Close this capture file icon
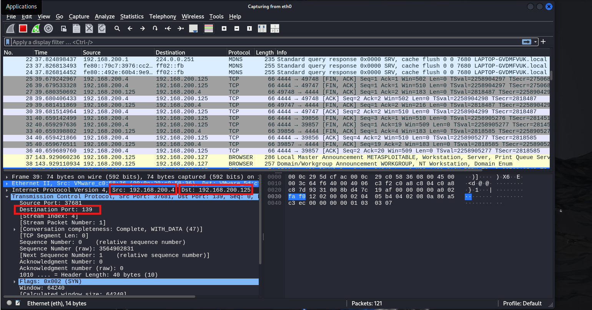The height and width of the screenshot is (310, 592). pos(89,28)
